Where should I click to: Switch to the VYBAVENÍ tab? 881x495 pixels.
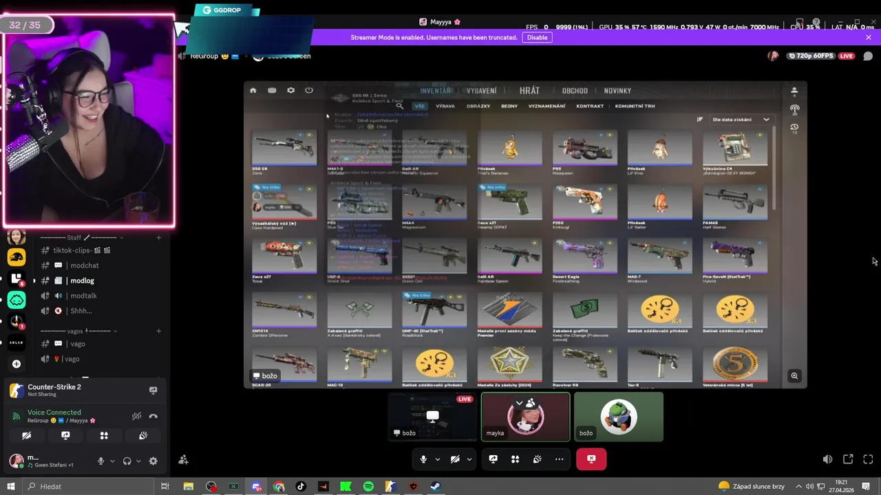pyautogui.click(x=482, y=91)
